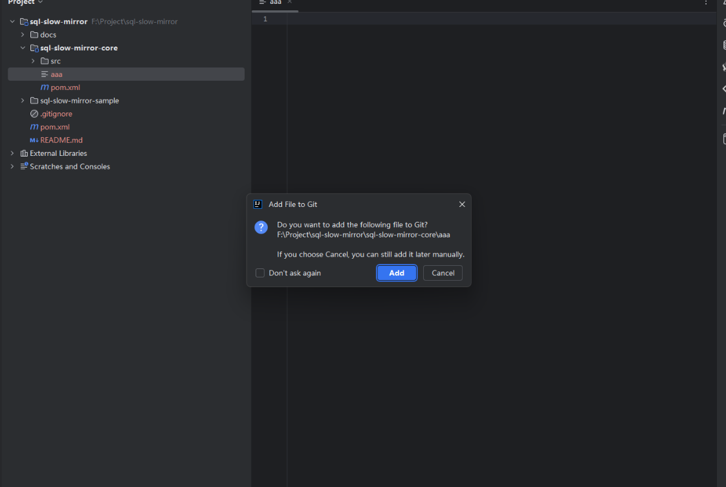Click the External Libraries icon
Screen dimensions: 726x487
[x=24, y=153]
